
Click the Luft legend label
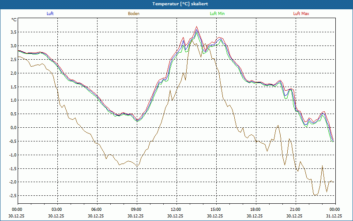[50, 14]
